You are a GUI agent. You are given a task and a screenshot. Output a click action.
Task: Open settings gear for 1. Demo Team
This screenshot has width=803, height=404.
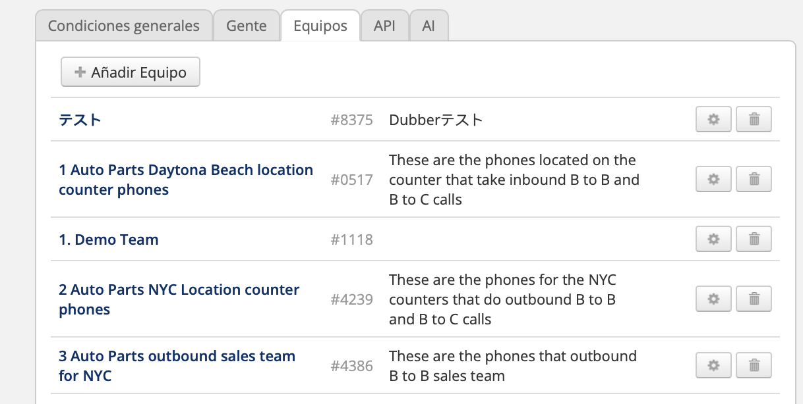pos(713,240)
